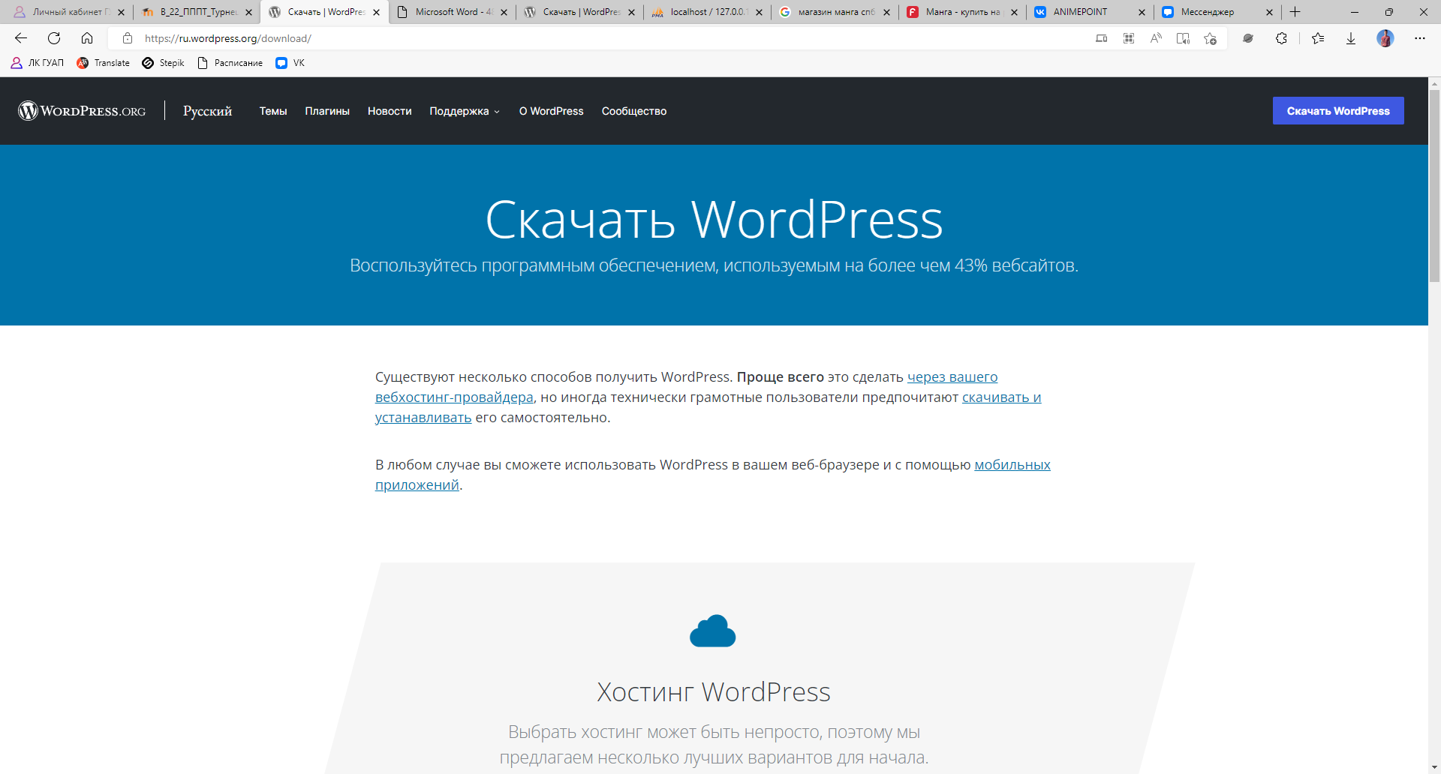
Task: Open the user profile avatar
Action: [x=1385, y=38]
